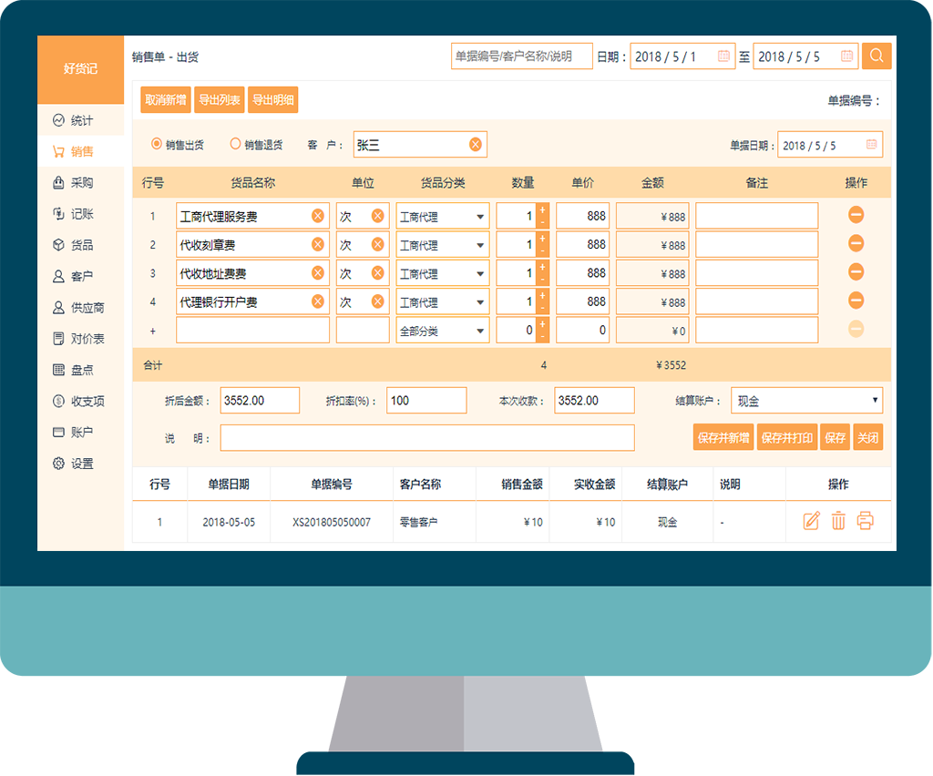Open 采购 in the sidebar
The width and height of the screenshot is (933, 776).
click(x=81, y=183)
